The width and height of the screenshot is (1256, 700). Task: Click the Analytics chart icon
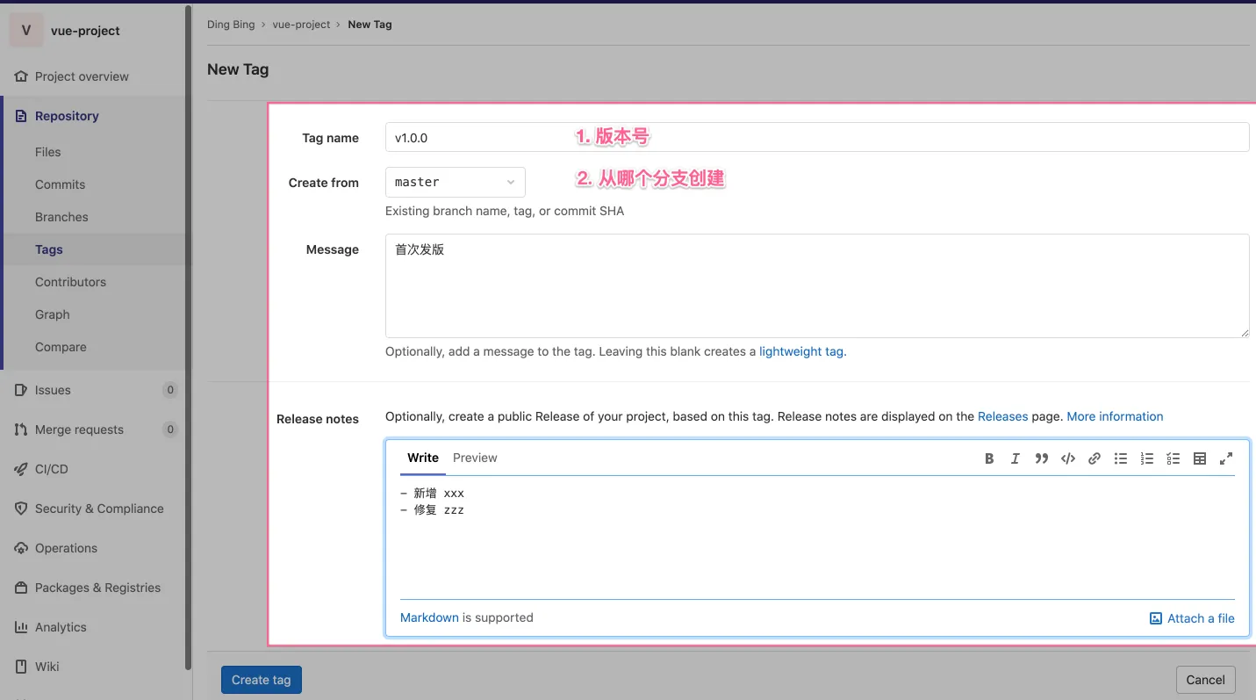21,627
